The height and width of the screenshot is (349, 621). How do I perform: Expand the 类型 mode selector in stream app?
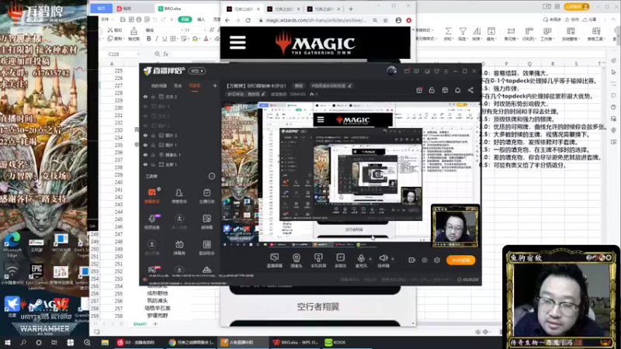pyautogui.click(x=197, y=71)
